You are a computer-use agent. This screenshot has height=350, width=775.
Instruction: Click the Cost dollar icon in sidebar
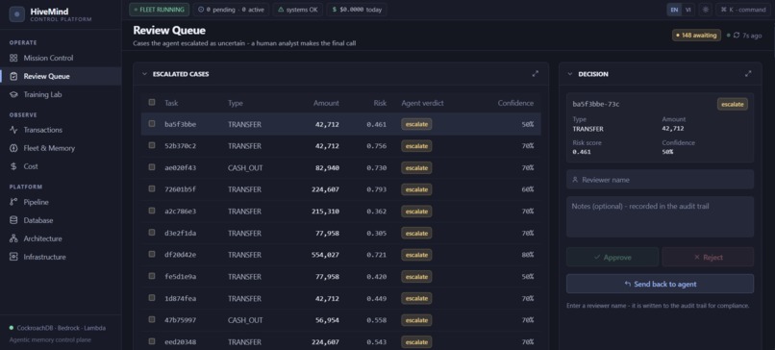[13, 166]
